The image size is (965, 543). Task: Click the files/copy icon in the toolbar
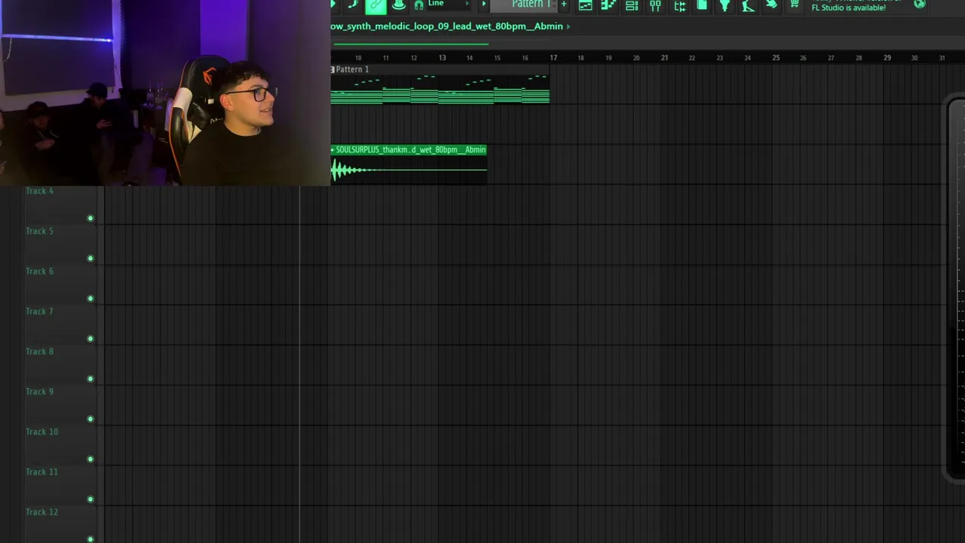coord(702,6)
